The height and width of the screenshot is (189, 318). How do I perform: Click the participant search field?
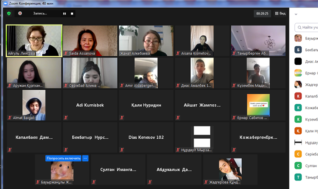point(308,27)
